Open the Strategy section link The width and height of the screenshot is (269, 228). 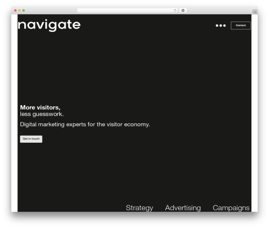point(139,208)
